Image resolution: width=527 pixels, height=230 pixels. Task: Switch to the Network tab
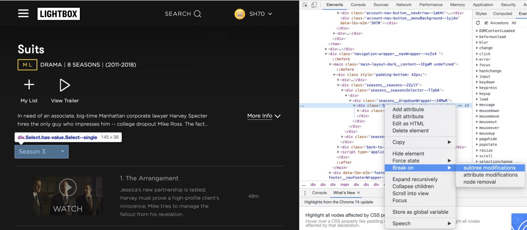[404, 5]
